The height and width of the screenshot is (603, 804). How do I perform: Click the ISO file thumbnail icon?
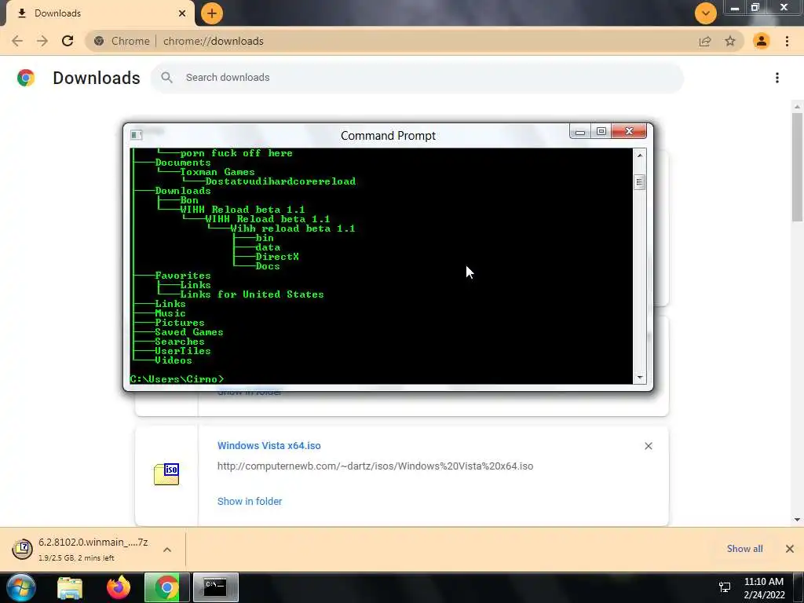tap(166, 473)
